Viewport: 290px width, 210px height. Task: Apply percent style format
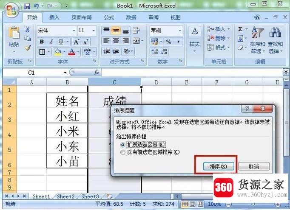168,42
